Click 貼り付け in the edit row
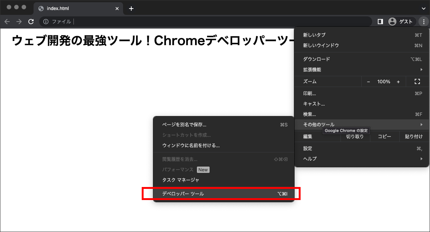This screenshot has width=430, height=232. point(414,136)
